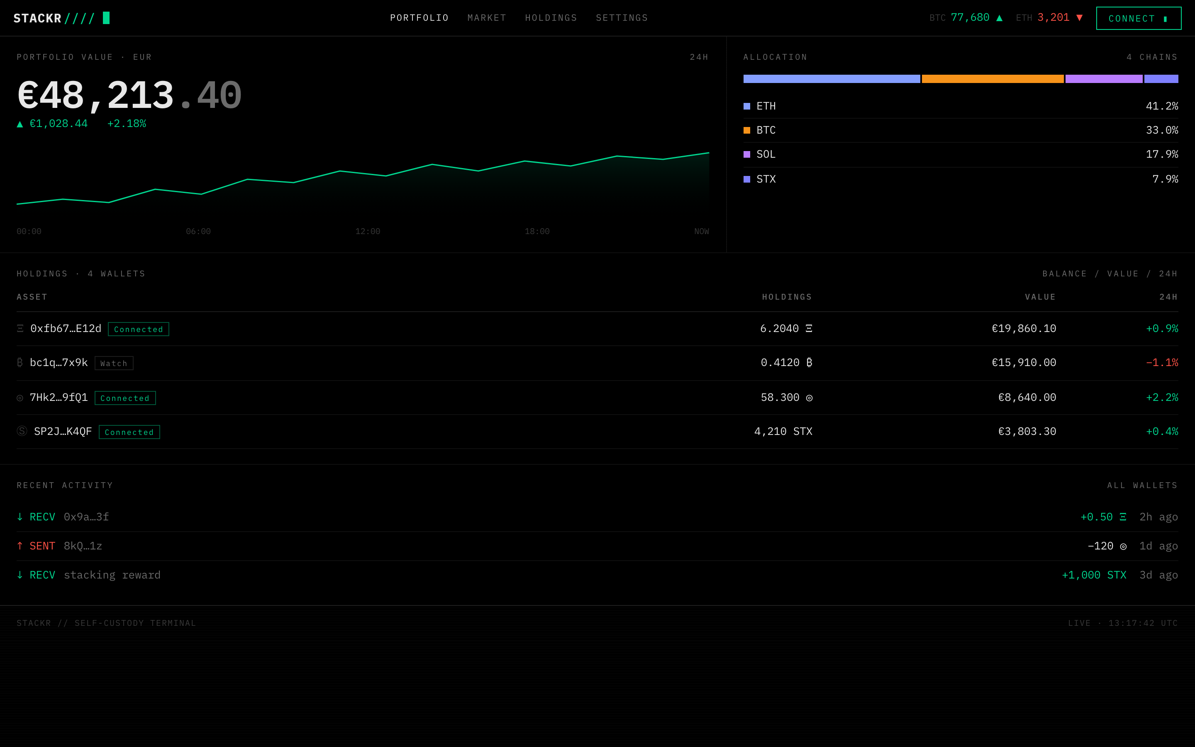
Task: Click the Solana icon beside 7Hk2…9fQ1
Action: (x=20, y=398)
